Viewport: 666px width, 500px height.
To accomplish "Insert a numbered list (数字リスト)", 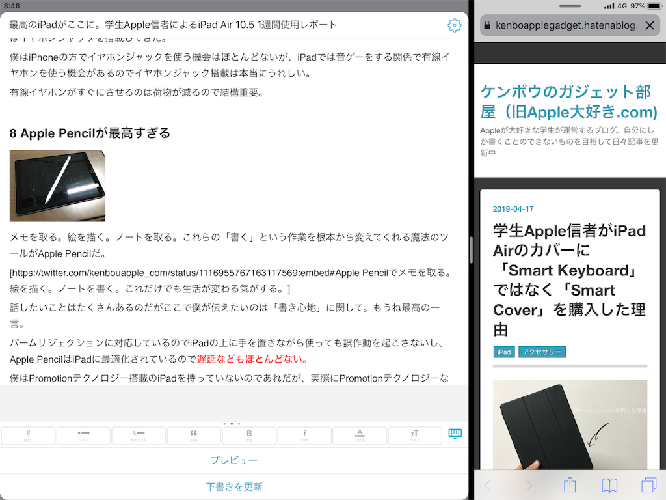I will tap(139, 436).
